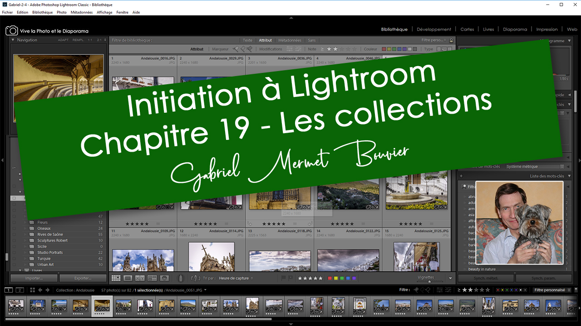Open the Filtre personnalisé dropdown in filmstrip
This screenshot has width=581, height=326.
coord(551,290)
